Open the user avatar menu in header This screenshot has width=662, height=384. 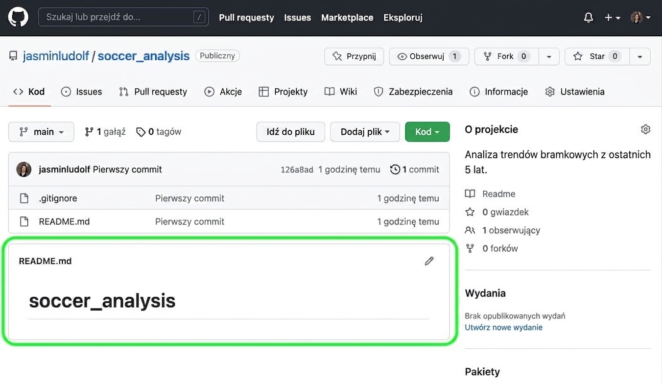coord(640,18)
